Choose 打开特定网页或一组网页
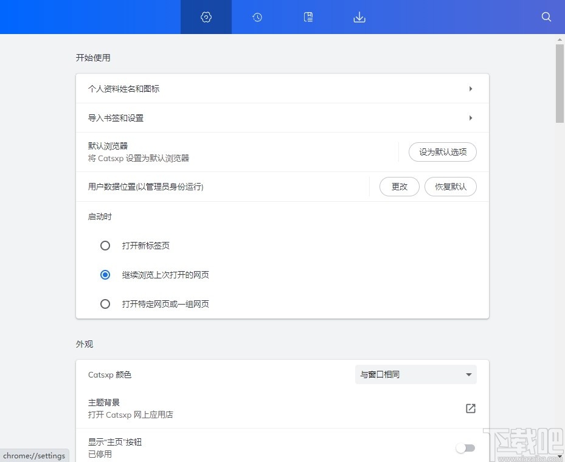This screenshot has width=565, height=462. click(x=105, y=304)
